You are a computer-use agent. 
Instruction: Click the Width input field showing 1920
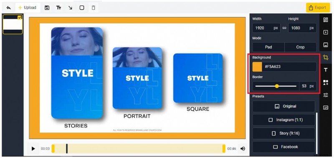pos(266,28)
